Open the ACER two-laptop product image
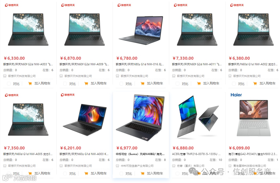Screen dimensions: 280x183 198,117
